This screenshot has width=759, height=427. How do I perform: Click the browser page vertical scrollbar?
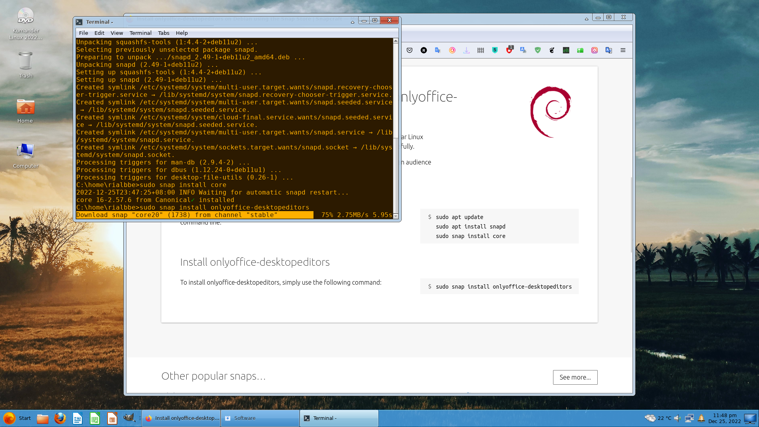631,215
